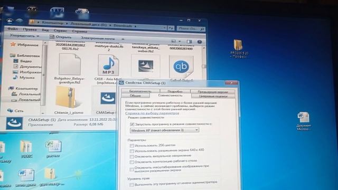Check use 640 x 480 screen resolution
The height and width of the screenshot is (190, 338).
132,151
